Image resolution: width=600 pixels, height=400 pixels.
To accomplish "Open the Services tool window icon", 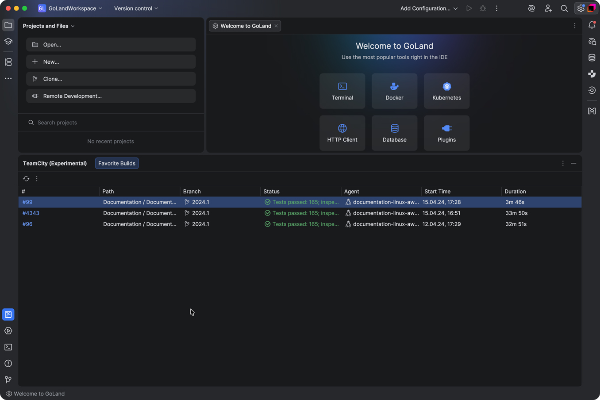I will pos(8,331).
